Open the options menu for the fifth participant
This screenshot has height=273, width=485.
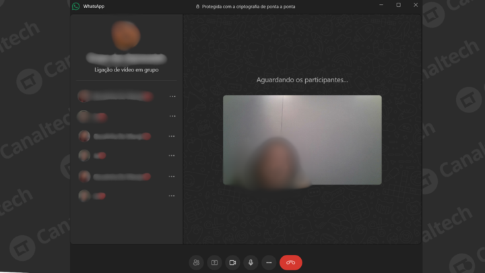[x=172, y=177]
